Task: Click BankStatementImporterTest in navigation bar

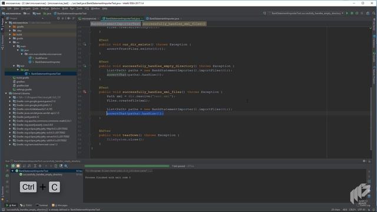Action: pos(70,14)
